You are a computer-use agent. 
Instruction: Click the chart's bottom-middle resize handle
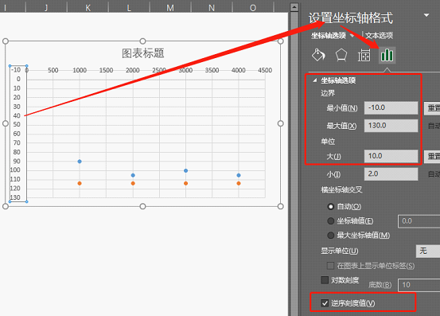pos(142,206)
